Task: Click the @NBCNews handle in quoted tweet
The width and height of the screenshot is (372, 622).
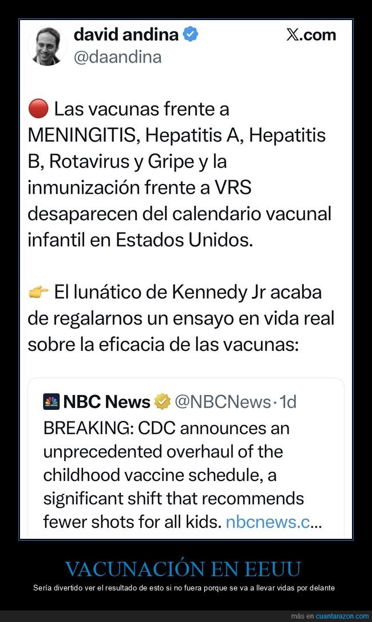Action: pyautogui.click(x=221, y=402)
